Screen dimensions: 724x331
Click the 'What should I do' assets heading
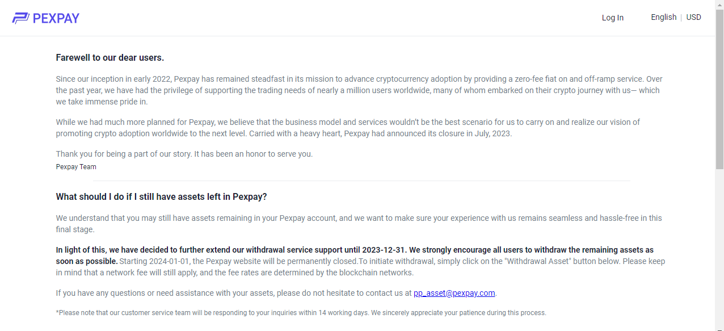[x=161, y=196]
